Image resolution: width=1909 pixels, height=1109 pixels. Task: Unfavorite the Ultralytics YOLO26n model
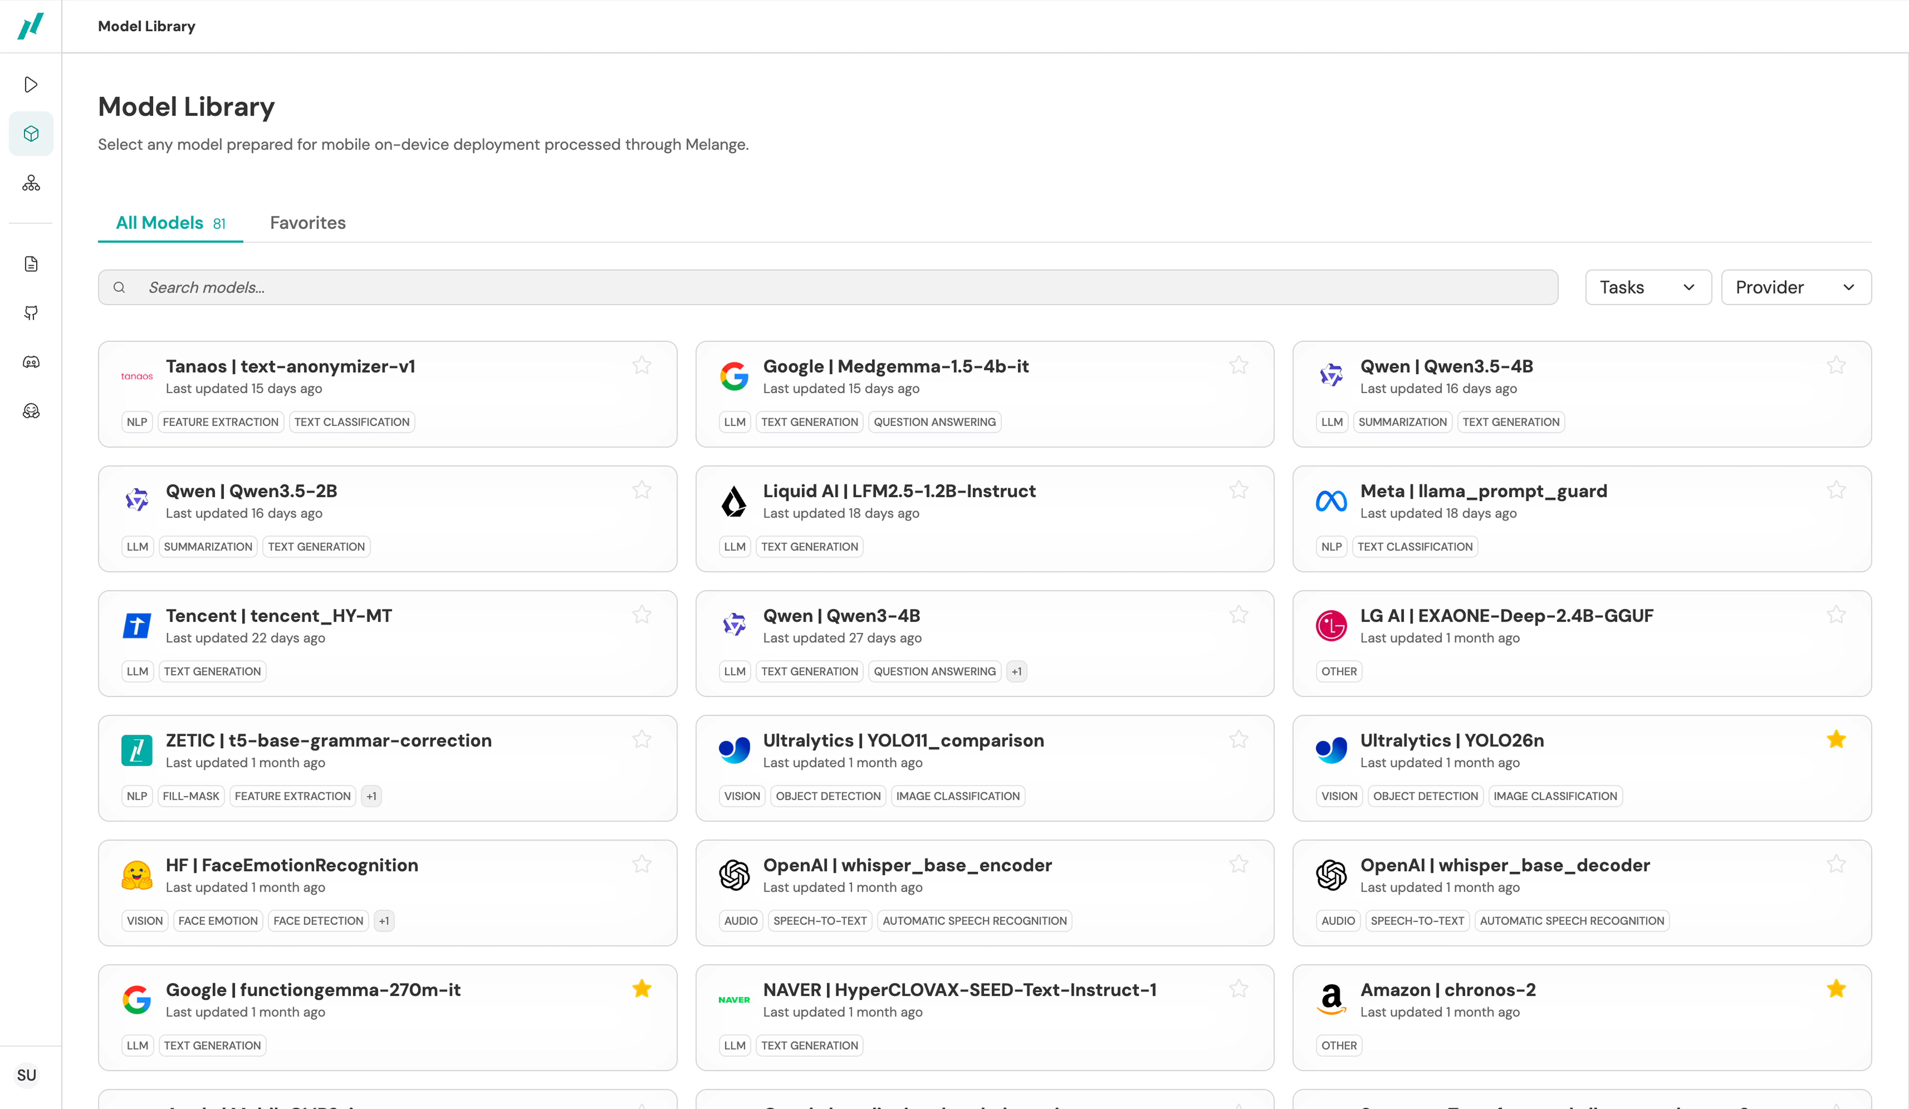[x=1836, y=740]
